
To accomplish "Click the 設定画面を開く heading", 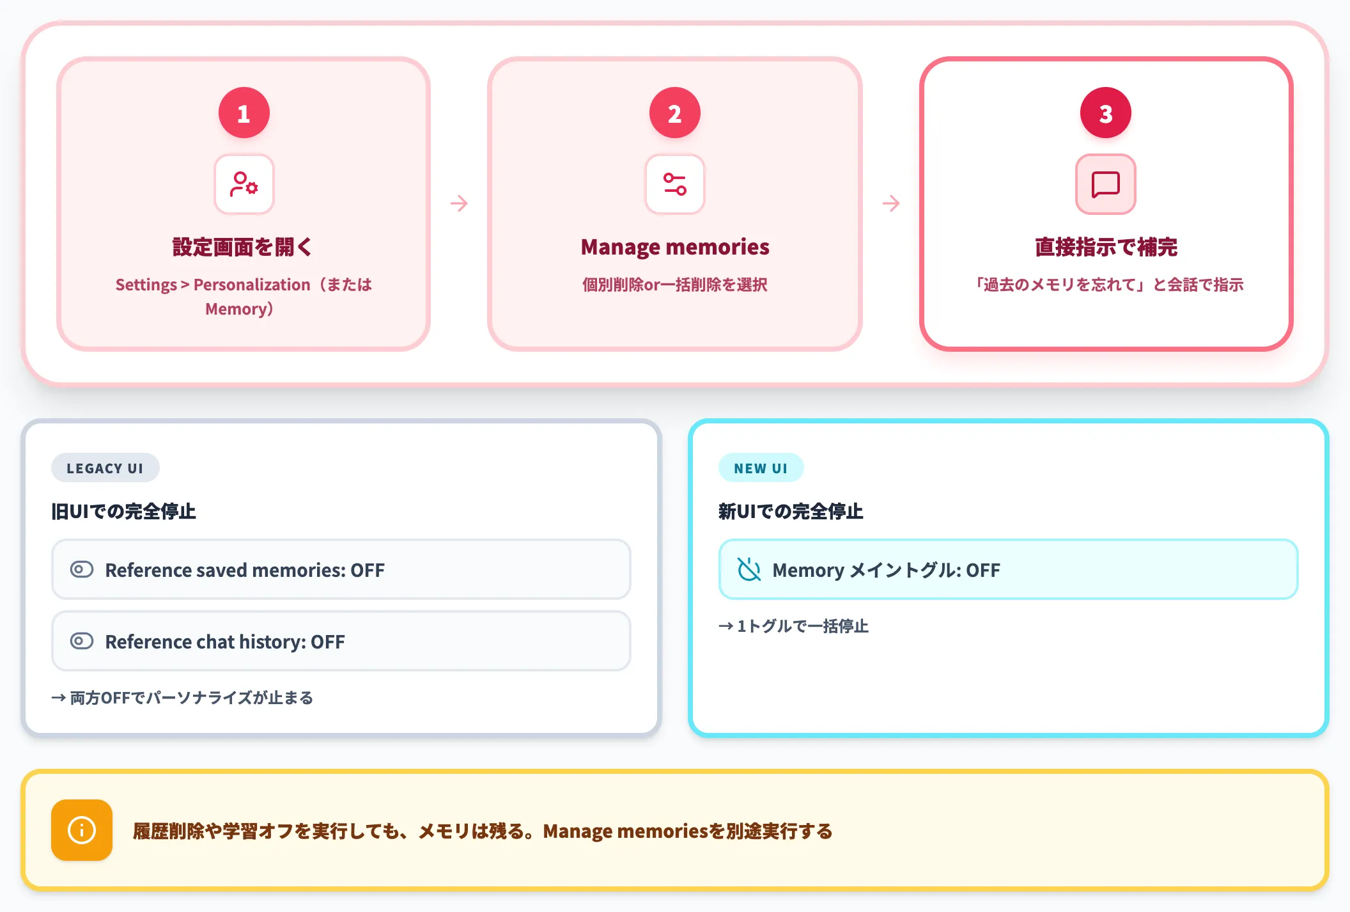I will (243, 247).
